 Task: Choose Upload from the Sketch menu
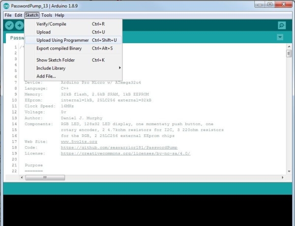point(73,32)
